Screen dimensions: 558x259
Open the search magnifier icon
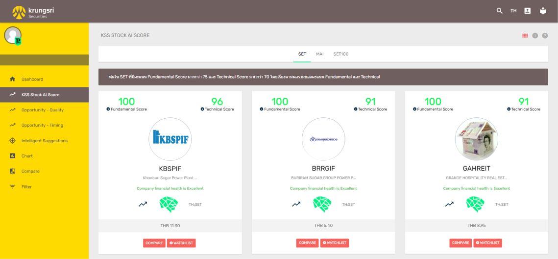pos(500,11)
